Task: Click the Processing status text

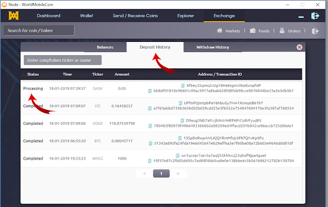Action: click(33, 88)
